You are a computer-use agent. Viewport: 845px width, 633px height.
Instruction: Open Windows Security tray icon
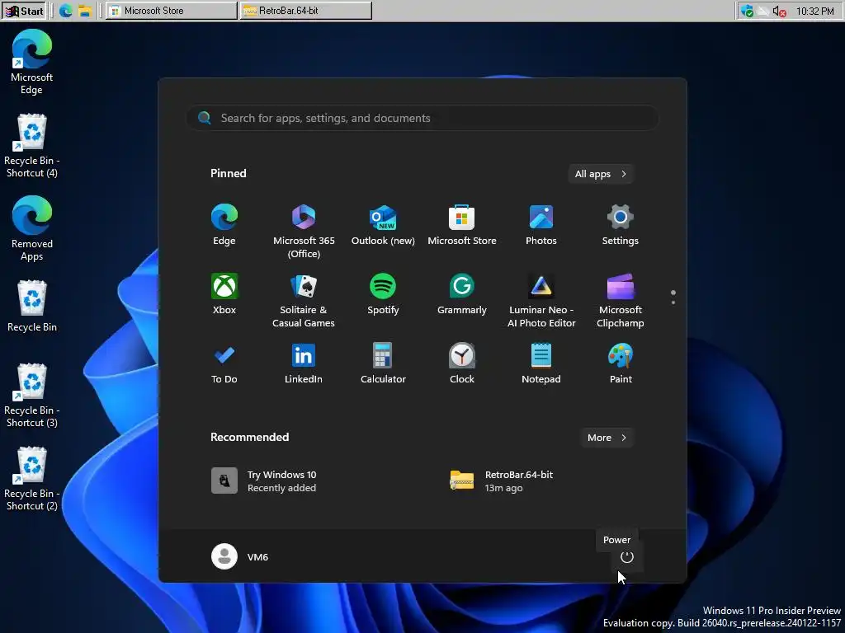pos(746,11)
